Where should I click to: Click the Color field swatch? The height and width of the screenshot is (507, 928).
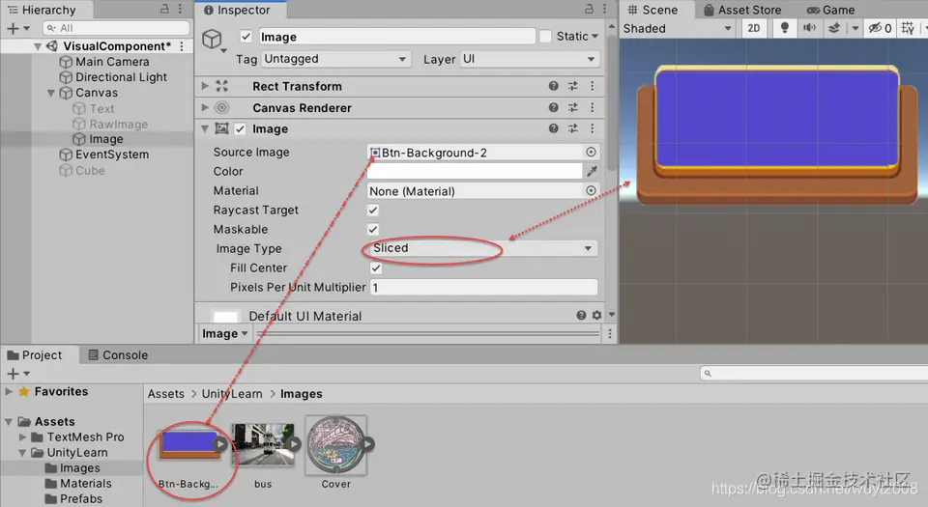475,171
